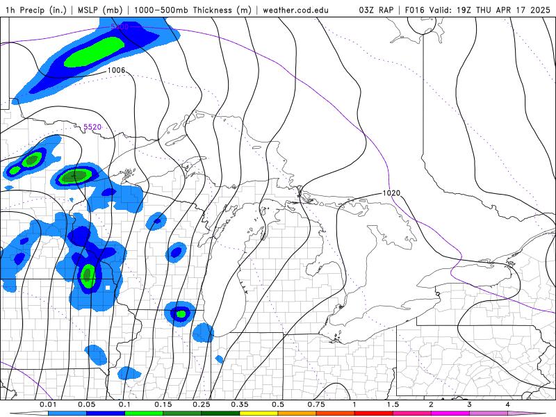This screenshot has width=556, height=417.
Task: Click the 0.01 legend value
Action: (x=48, y=404)
